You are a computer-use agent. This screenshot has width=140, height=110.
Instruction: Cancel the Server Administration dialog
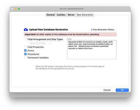[x=107, y=90]
